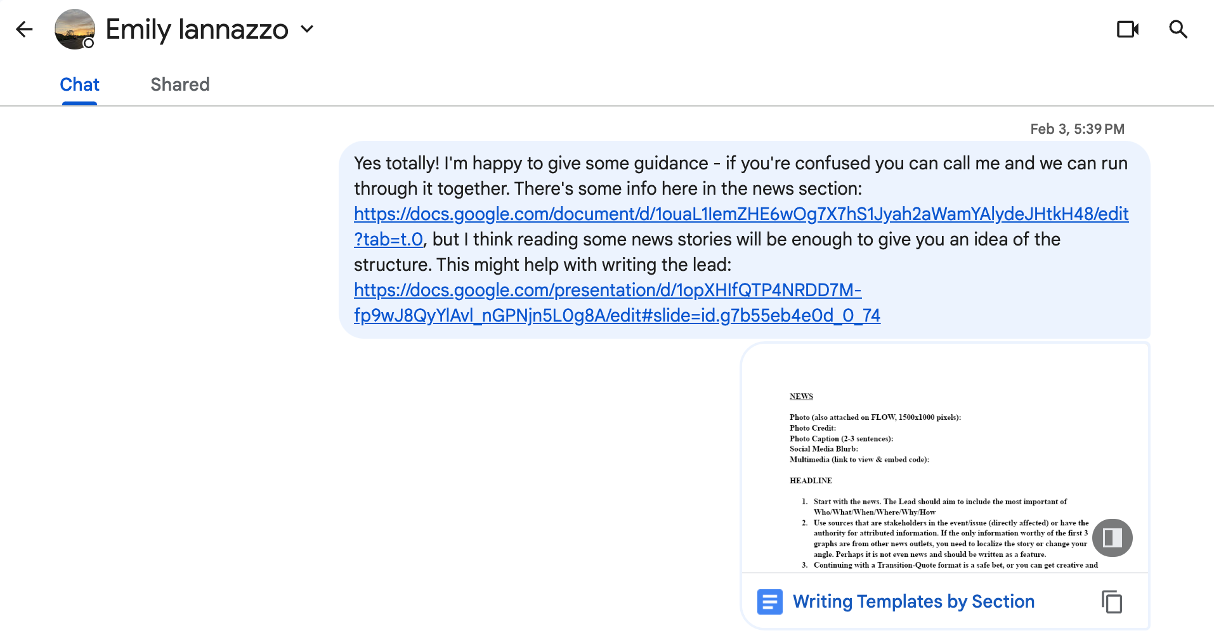Click the blue Google Docs file icon

[769, 601]
